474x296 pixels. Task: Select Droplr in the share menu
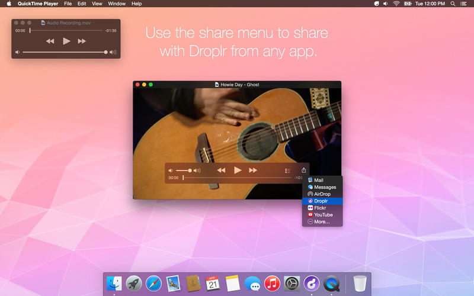click(322, 201)
